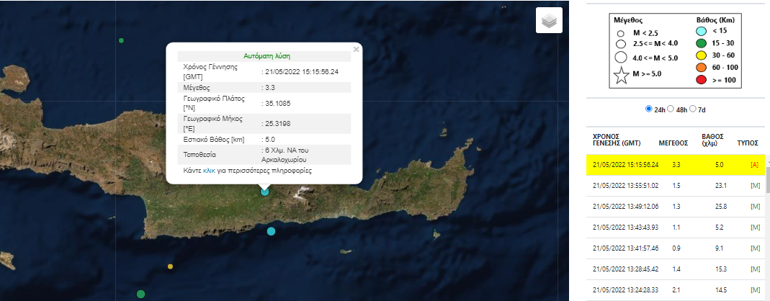This screenshot has width=770, height=301.
Task: Select the green marker at the map's bottom edge
Action: tap(140, 294)
